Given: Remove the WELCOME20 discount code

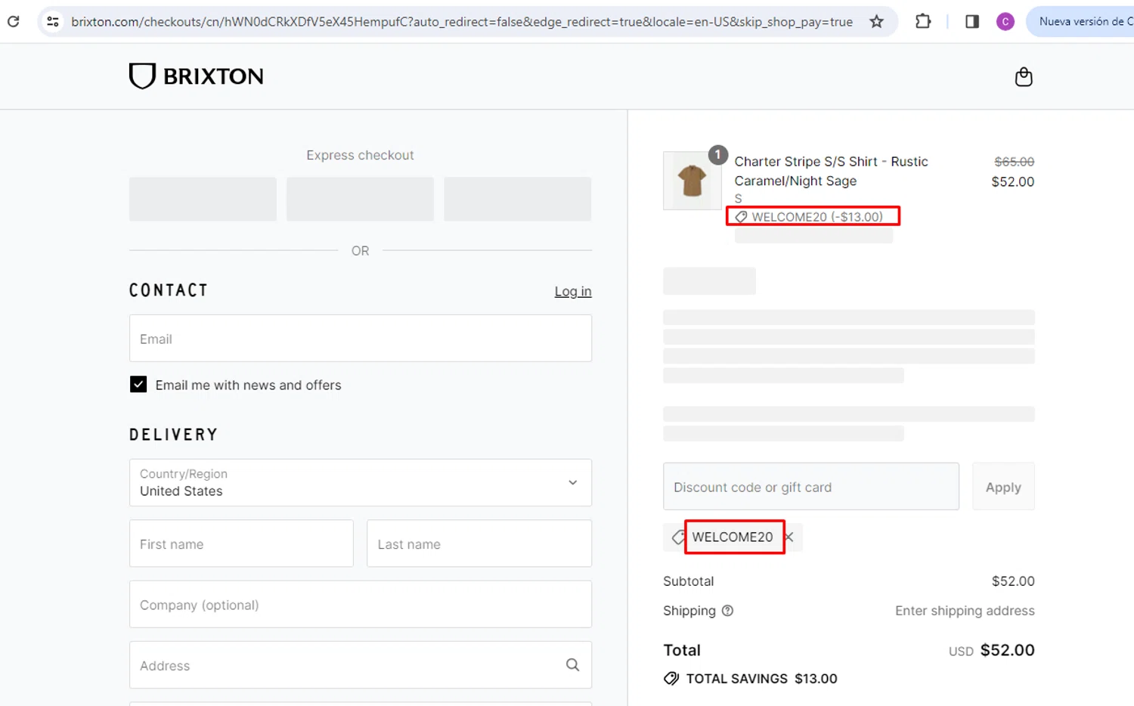Looking at the screenshot, I should (x=789, y=537).
